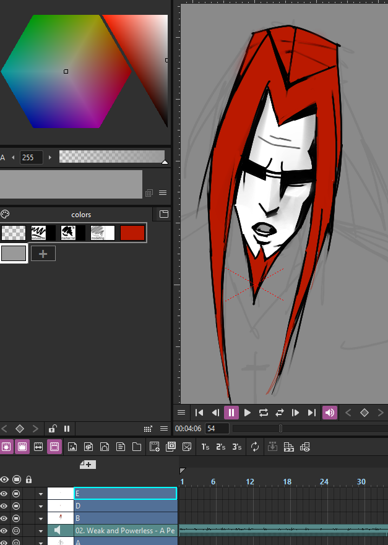This screenshot has height=545, width=388.
Task: Expand layer E dropdown arrow
Action: click(x=41, y=494)
